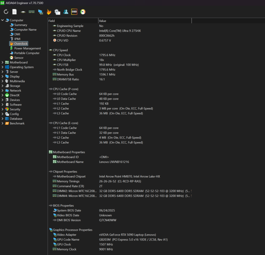Image resolution: width=265 pixels, height=255 pixels.
Task: Select the Benchmark category icon
Action: click(x=7, y=123)
